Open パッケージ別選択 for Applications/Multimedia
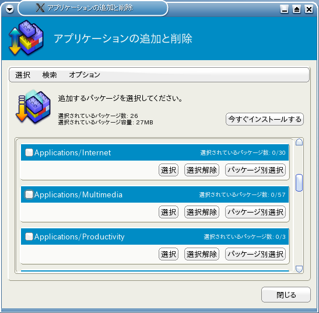This screenshot has width=319, height=313. (255, 212)
